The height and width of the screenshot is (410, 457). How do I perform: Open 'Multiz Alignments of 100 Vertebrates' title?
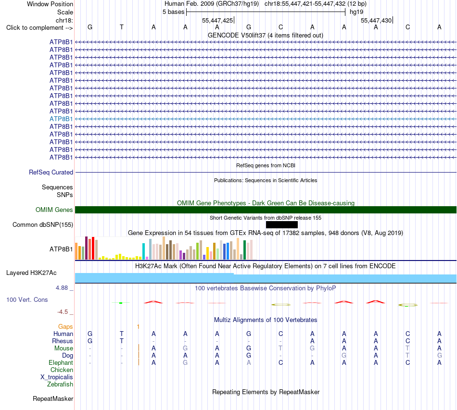coord(266,320)
